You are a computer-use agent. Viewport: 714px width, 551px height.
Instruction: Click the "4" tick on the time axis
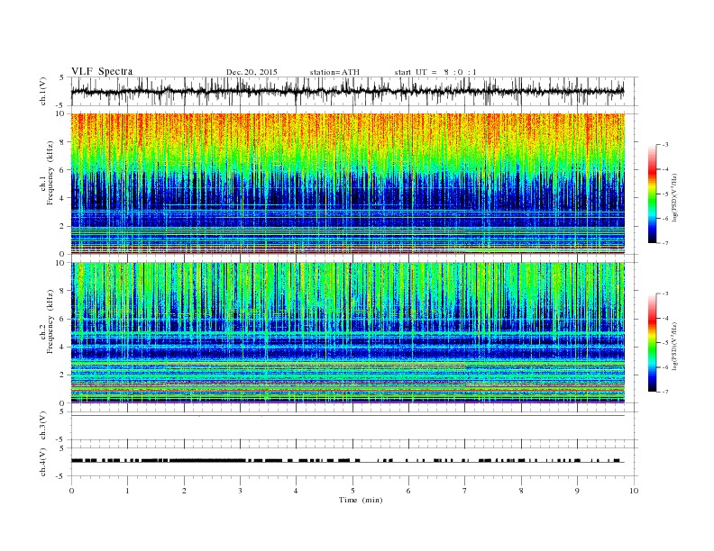pos(296,491)
